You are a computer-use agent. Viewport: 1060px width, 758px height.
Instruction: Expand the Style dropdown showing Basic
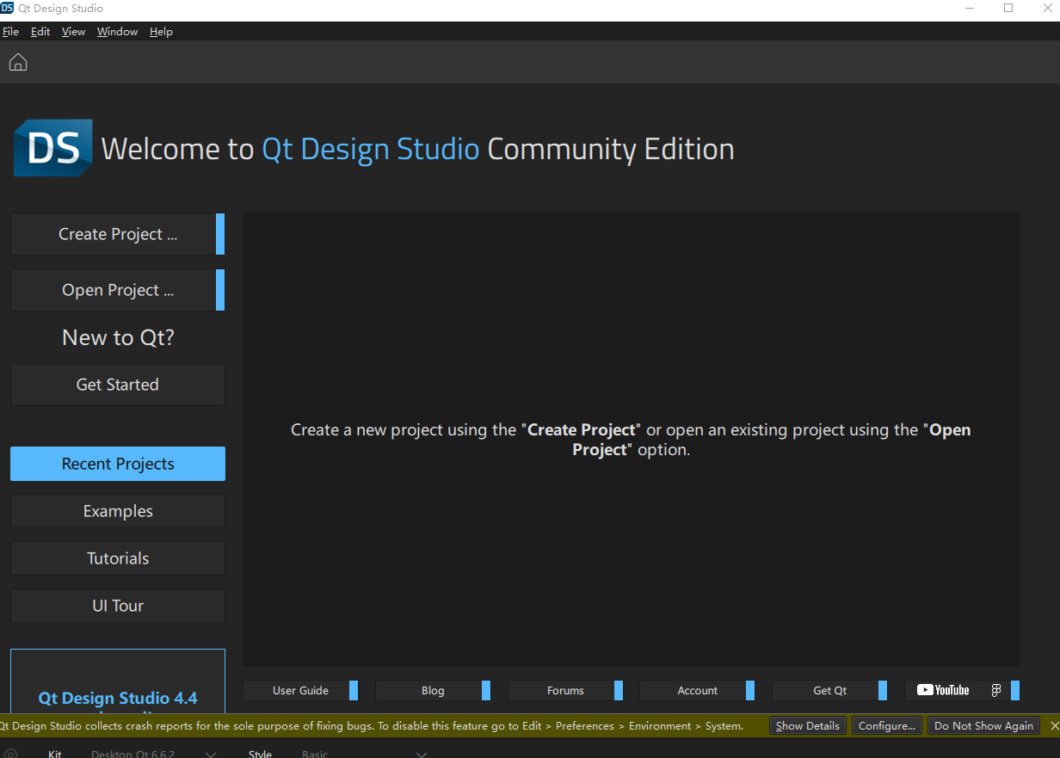tap(361, 754)
